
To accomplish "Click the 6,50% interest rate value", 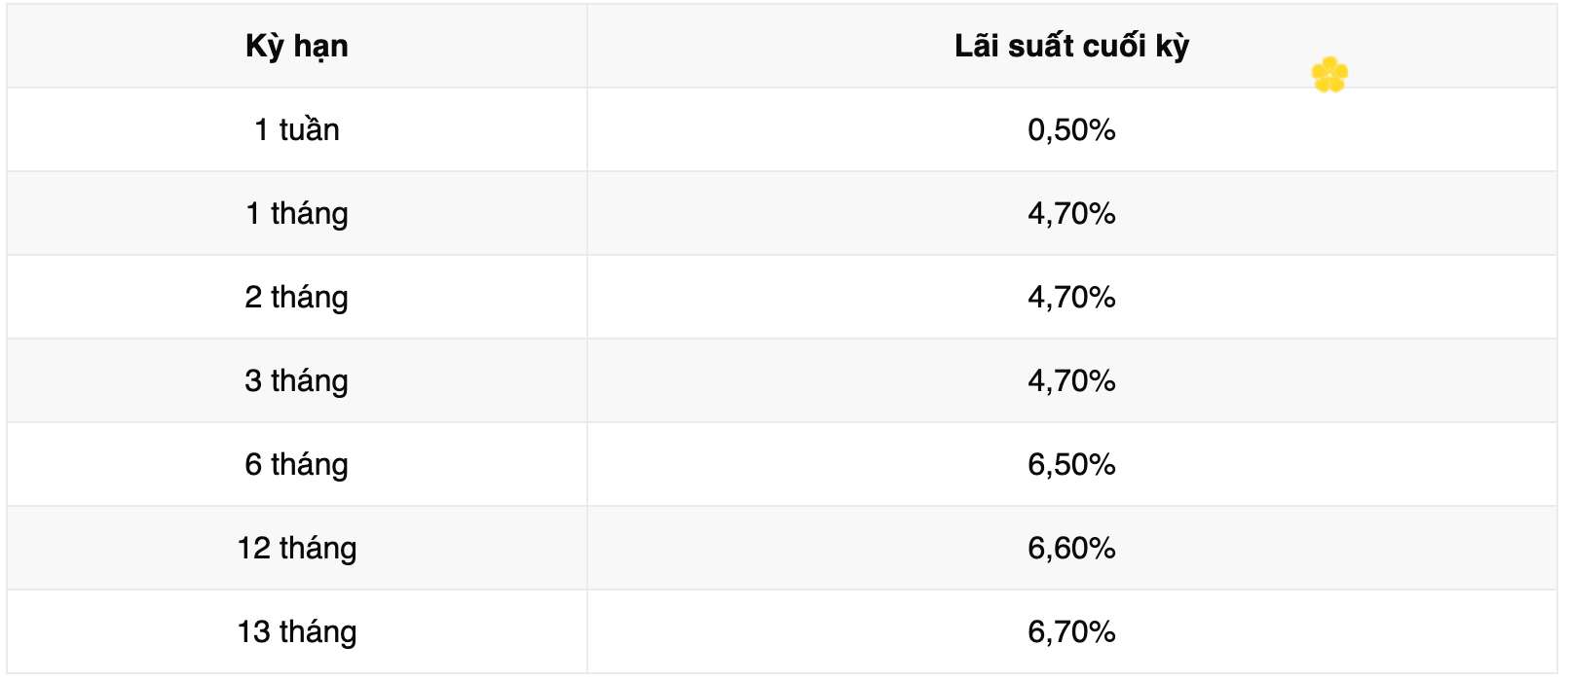I will pos(1071,465).
